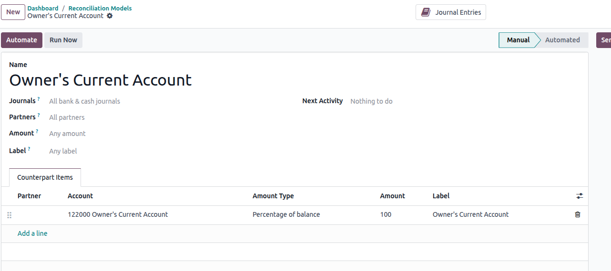Open the gear settings icon beside record name
The height and width of the screenshot is (271, 611).
tap(110, 16)
